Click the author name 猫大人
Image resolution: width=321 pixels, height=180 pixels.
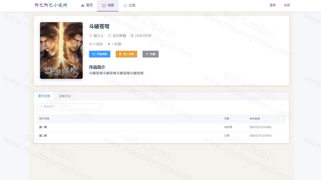pyautogui.click(x=98, y=36)
